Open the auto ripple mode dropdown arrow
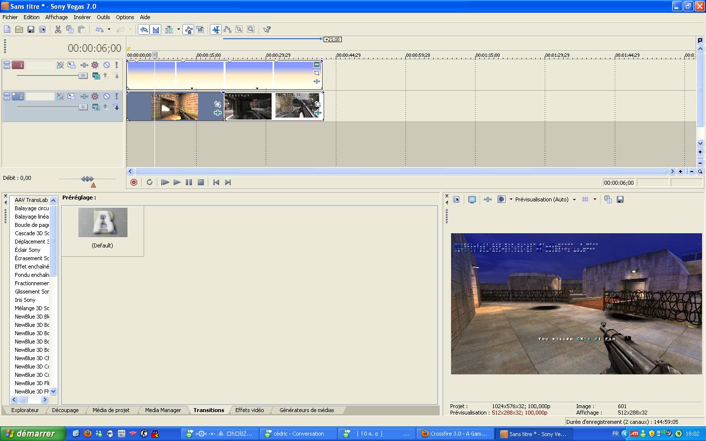This screenshot has height=441, width=706. coord(178,29)
